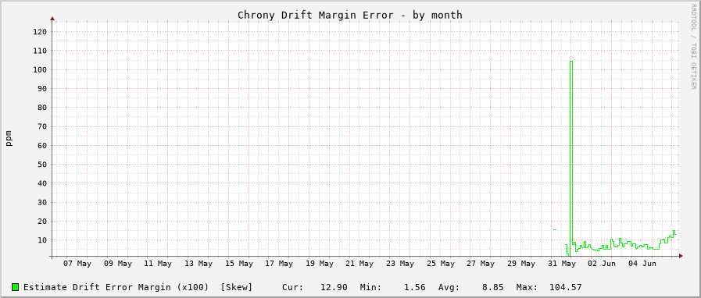Click the '25 May' x-axis label
The image size is (701, 298).
442,264
